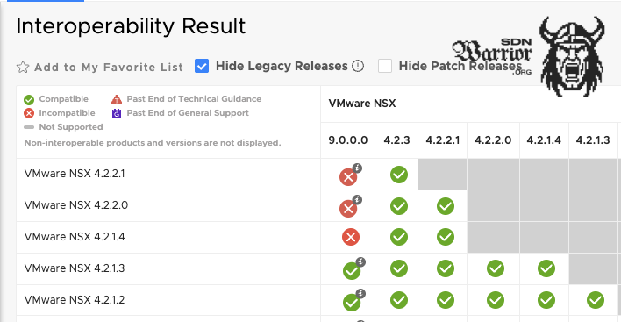Click the green check for NSX 4.2.1.3 under 4.2.2.0

coord(496,268)
